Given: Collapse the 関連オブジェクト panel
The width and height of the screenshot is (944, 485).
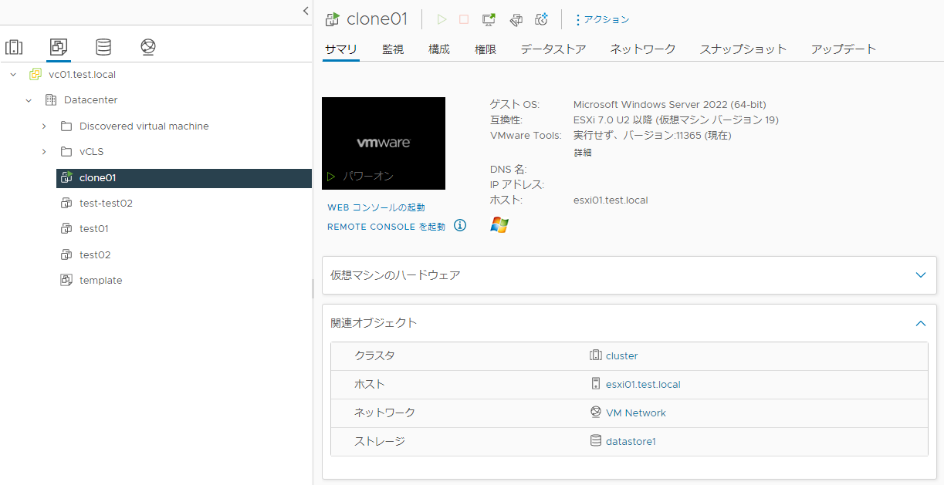Looking at the screenshot, I should [920, 323].
